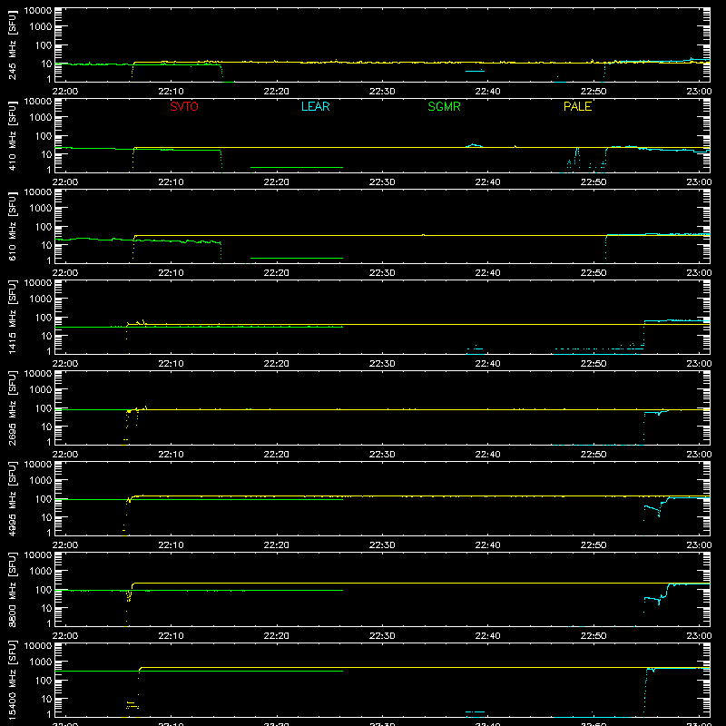Click the 10000 y-axis value of 8800 MHz plot

click(38, 555)
